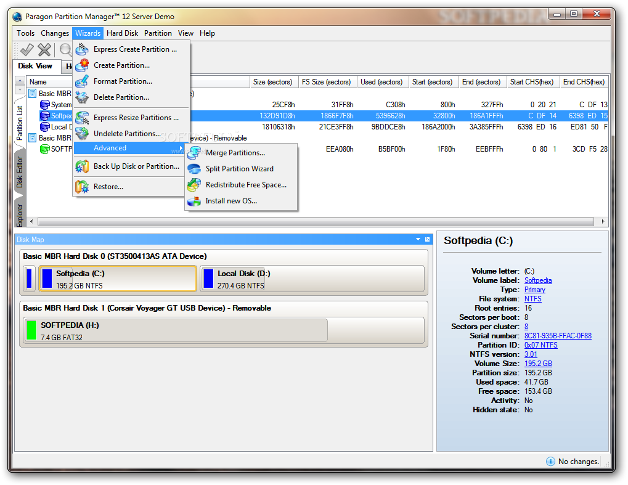Click the NTFS file system link
Viewport: 628px width, 485px height.
pos(532,299)
